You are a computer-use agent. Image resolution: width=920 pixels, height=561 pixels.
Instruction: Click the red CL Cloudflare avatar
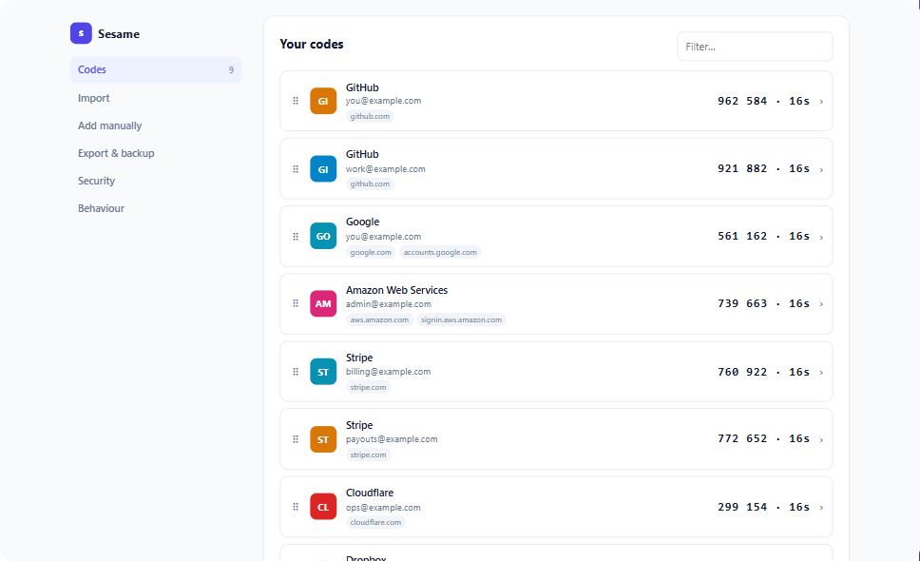[323, 507]
